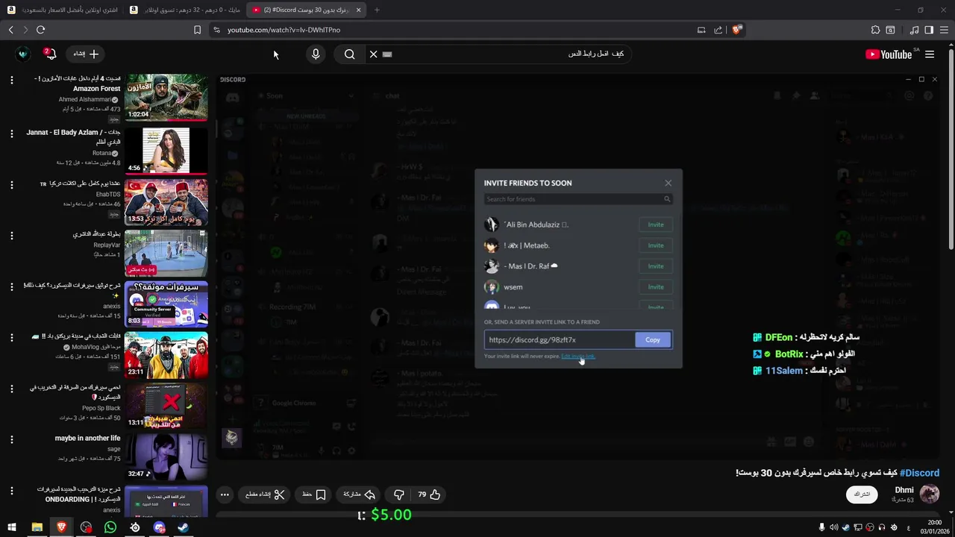Click the 'Search for friends' field
The image size is (955, 537).
click(578, 199)
